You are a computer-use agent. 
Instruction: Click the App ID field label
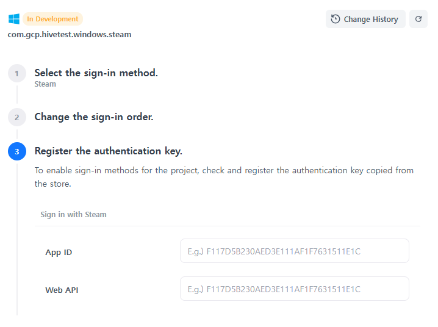click(59, 252)
